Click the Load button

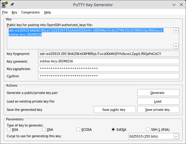[158, 101]
